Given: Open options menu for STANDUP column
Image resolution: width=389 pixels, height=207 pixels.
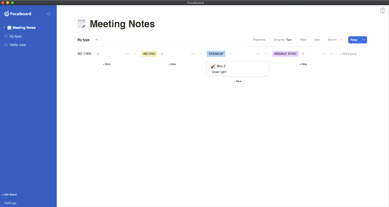Looking at the screenshot, I should (x=258, y=54).
